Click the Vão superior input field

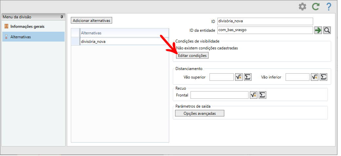[x=222, y=77]
